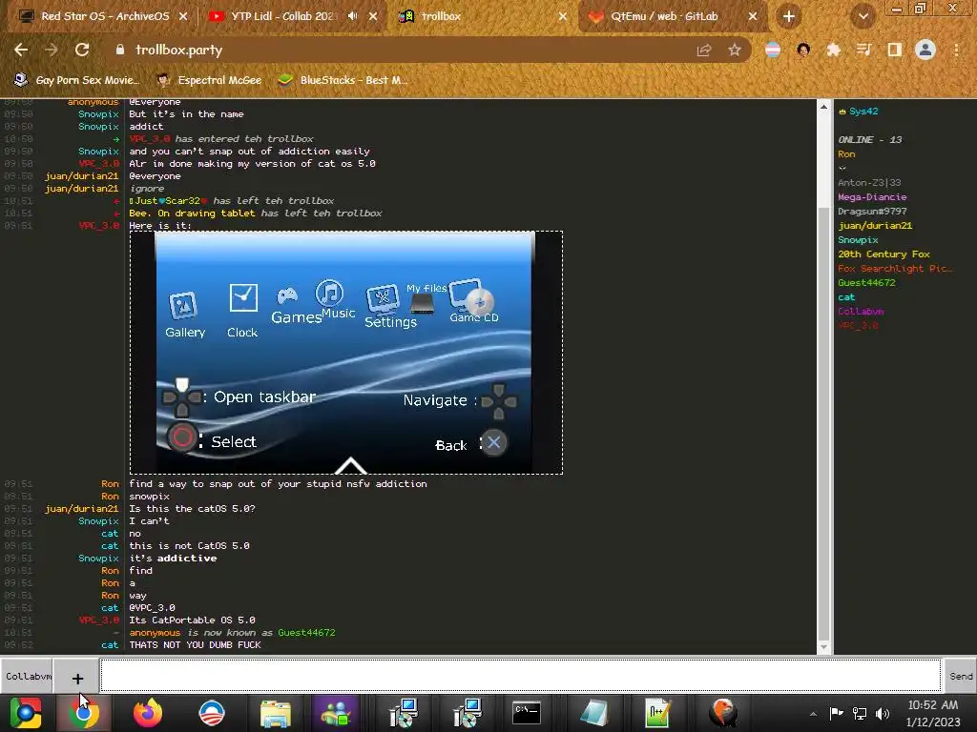Click user 20th Century Fox in the list
This screenshot has height=732, width=977.
coord(883,254)
